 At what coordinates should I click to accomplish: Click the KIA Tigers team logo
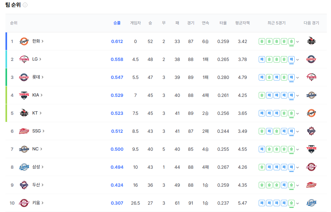point(24,95)
